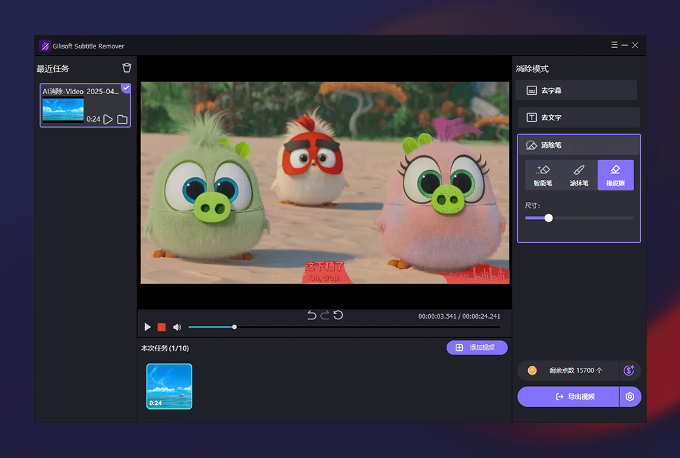The image size is (680, 458).
Task: Click the orange coin icon beside 剩余点数
Action: 532,370
